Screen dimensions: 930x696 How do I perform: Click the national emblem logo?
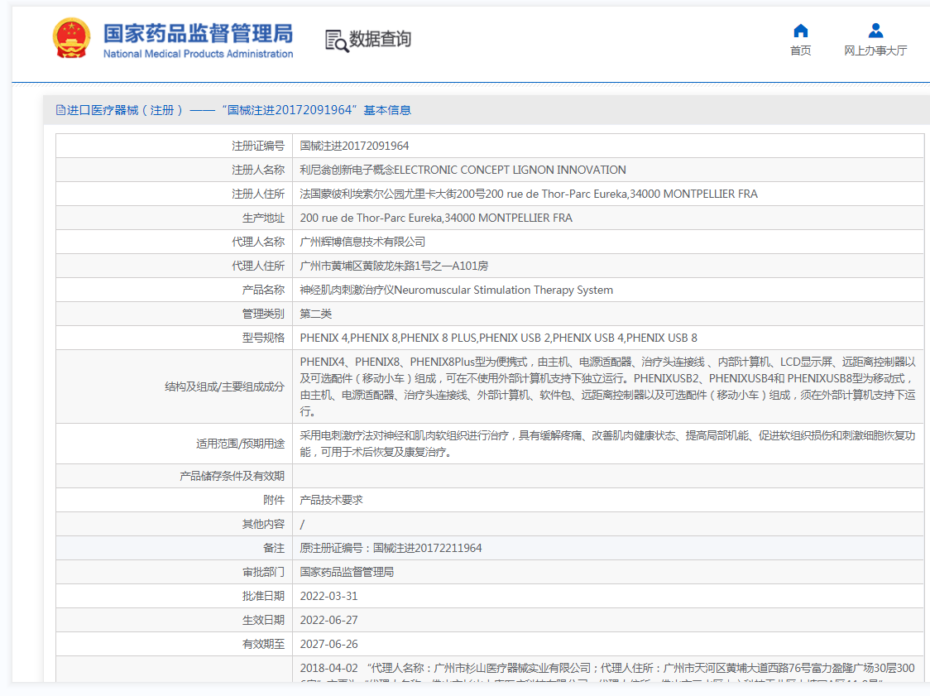click(72, 39)
